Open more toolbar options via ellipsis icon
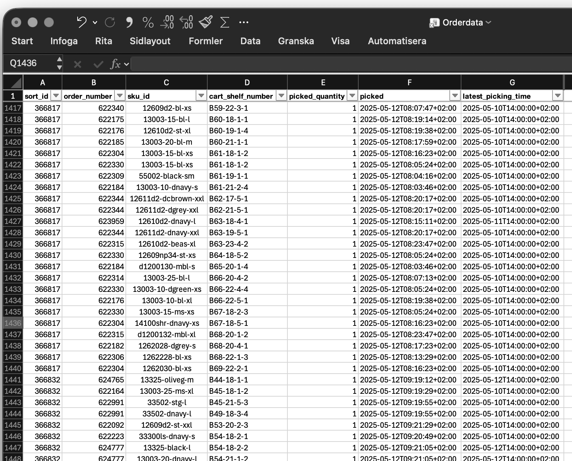The height and width of the screenshot is (461, 572). (x=243, y=22)
